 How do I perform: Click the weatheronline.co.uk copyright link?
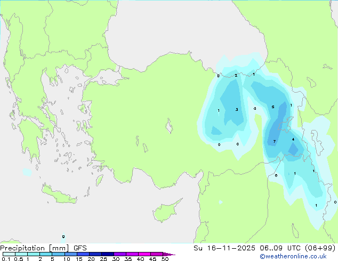click(x=293, y=256)
